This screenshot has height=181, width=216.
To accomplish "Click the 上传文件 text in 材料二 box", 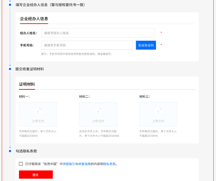I will pyautogui.click(x=98, y=121).
